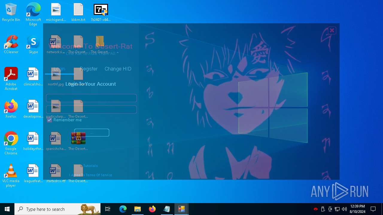383x215 pixels.
Task: Open the safely remove hardware tray icon
Action: pos(323,209)
